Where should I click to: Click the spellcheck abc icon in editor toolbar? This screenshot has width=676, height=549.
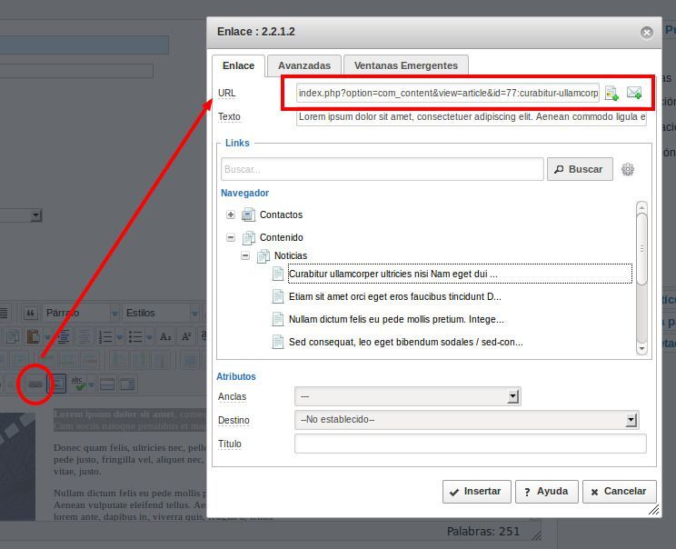(x=78, y=384)
